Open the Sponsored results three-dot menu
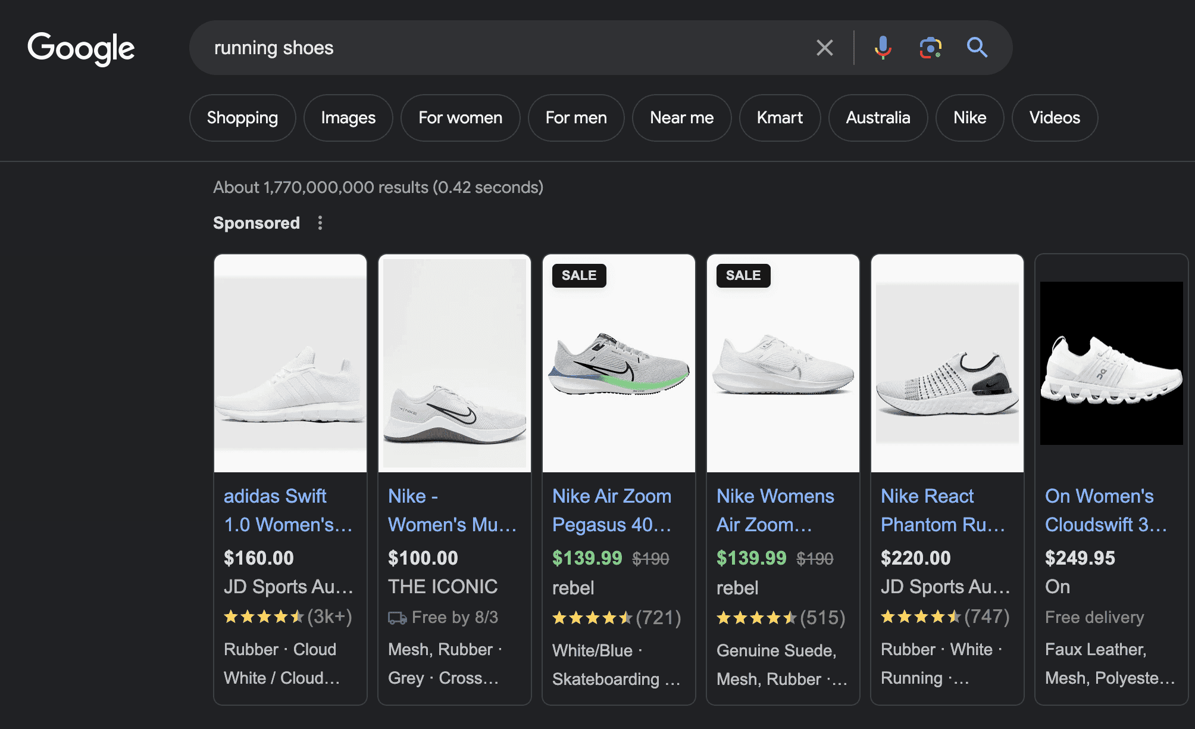Viewport: 1195px width, 729px height. click(x=320, y=223)
